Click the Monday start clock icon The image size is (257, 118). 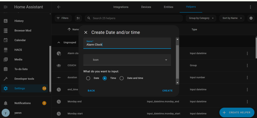[x=59, y=113]
